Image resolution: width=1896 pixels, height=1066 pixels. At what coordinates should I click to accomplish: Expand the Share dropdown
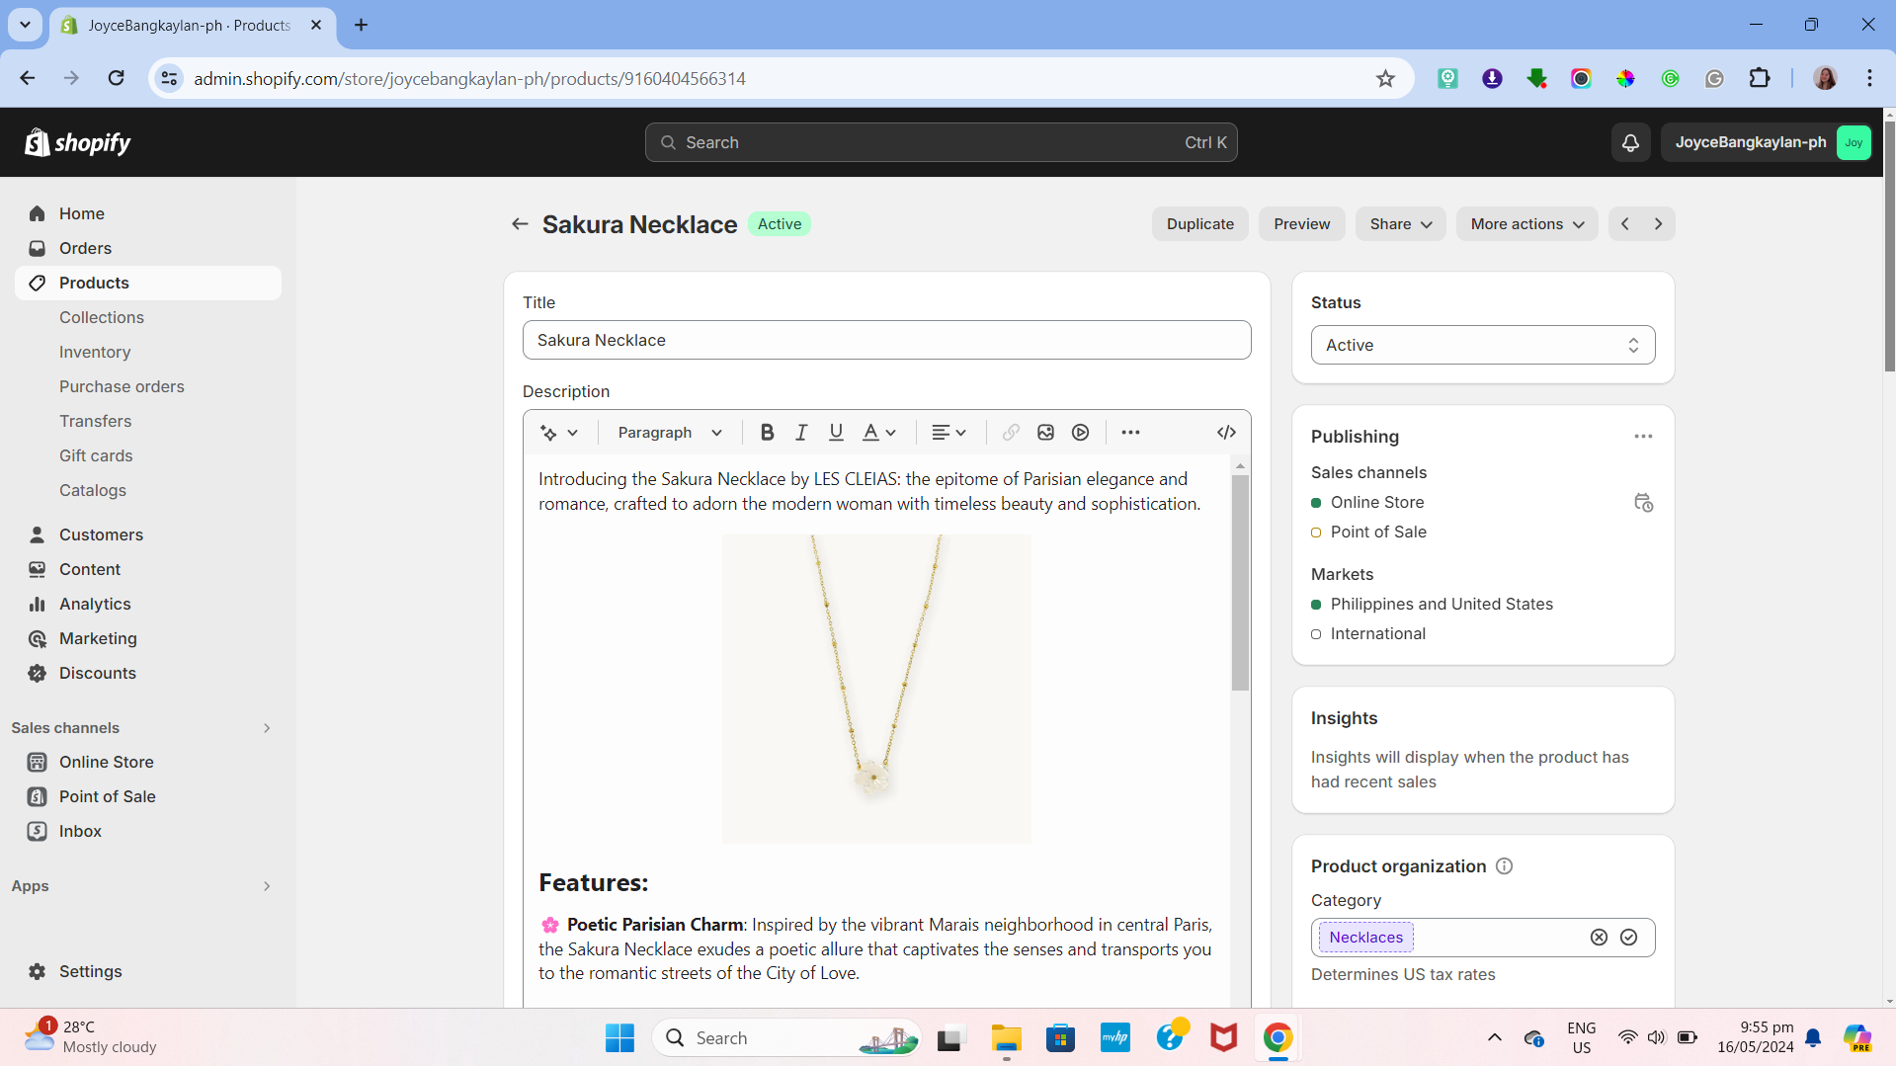tap(1400, 224)
